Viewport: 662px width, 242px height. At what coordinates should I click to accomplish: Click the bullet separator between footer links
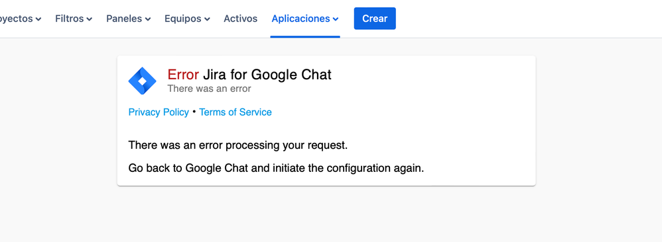coord(194,112)
